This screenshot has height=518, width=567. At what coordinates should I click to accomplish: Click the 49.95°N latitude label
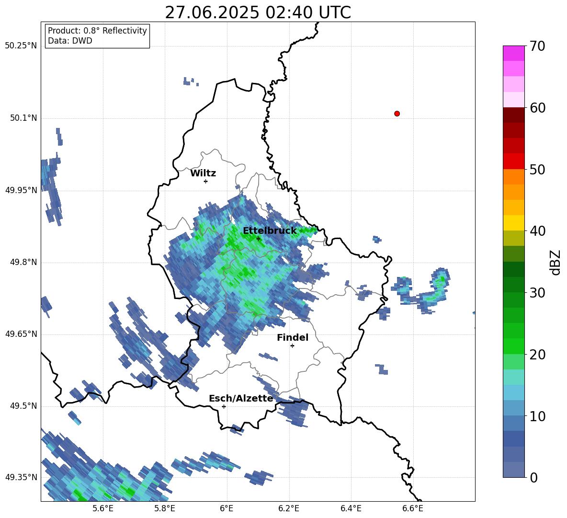pos(21,190)
